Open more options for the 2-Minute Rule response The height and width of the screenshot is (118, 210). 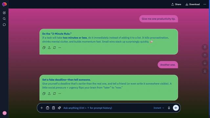tap(60, 48)
